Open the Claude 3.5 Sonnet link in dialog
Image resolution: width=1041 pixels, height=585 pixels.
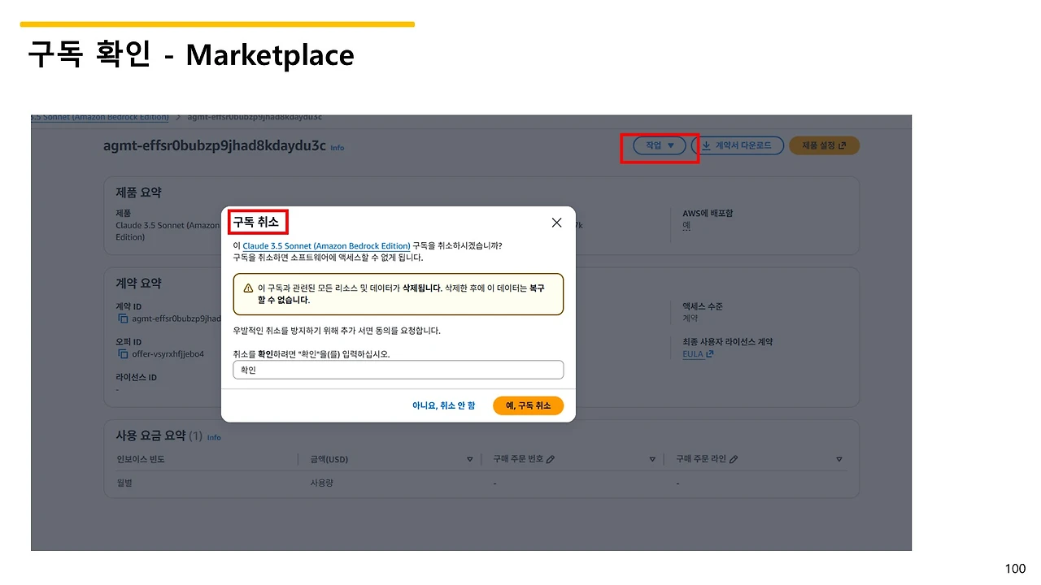325,245
